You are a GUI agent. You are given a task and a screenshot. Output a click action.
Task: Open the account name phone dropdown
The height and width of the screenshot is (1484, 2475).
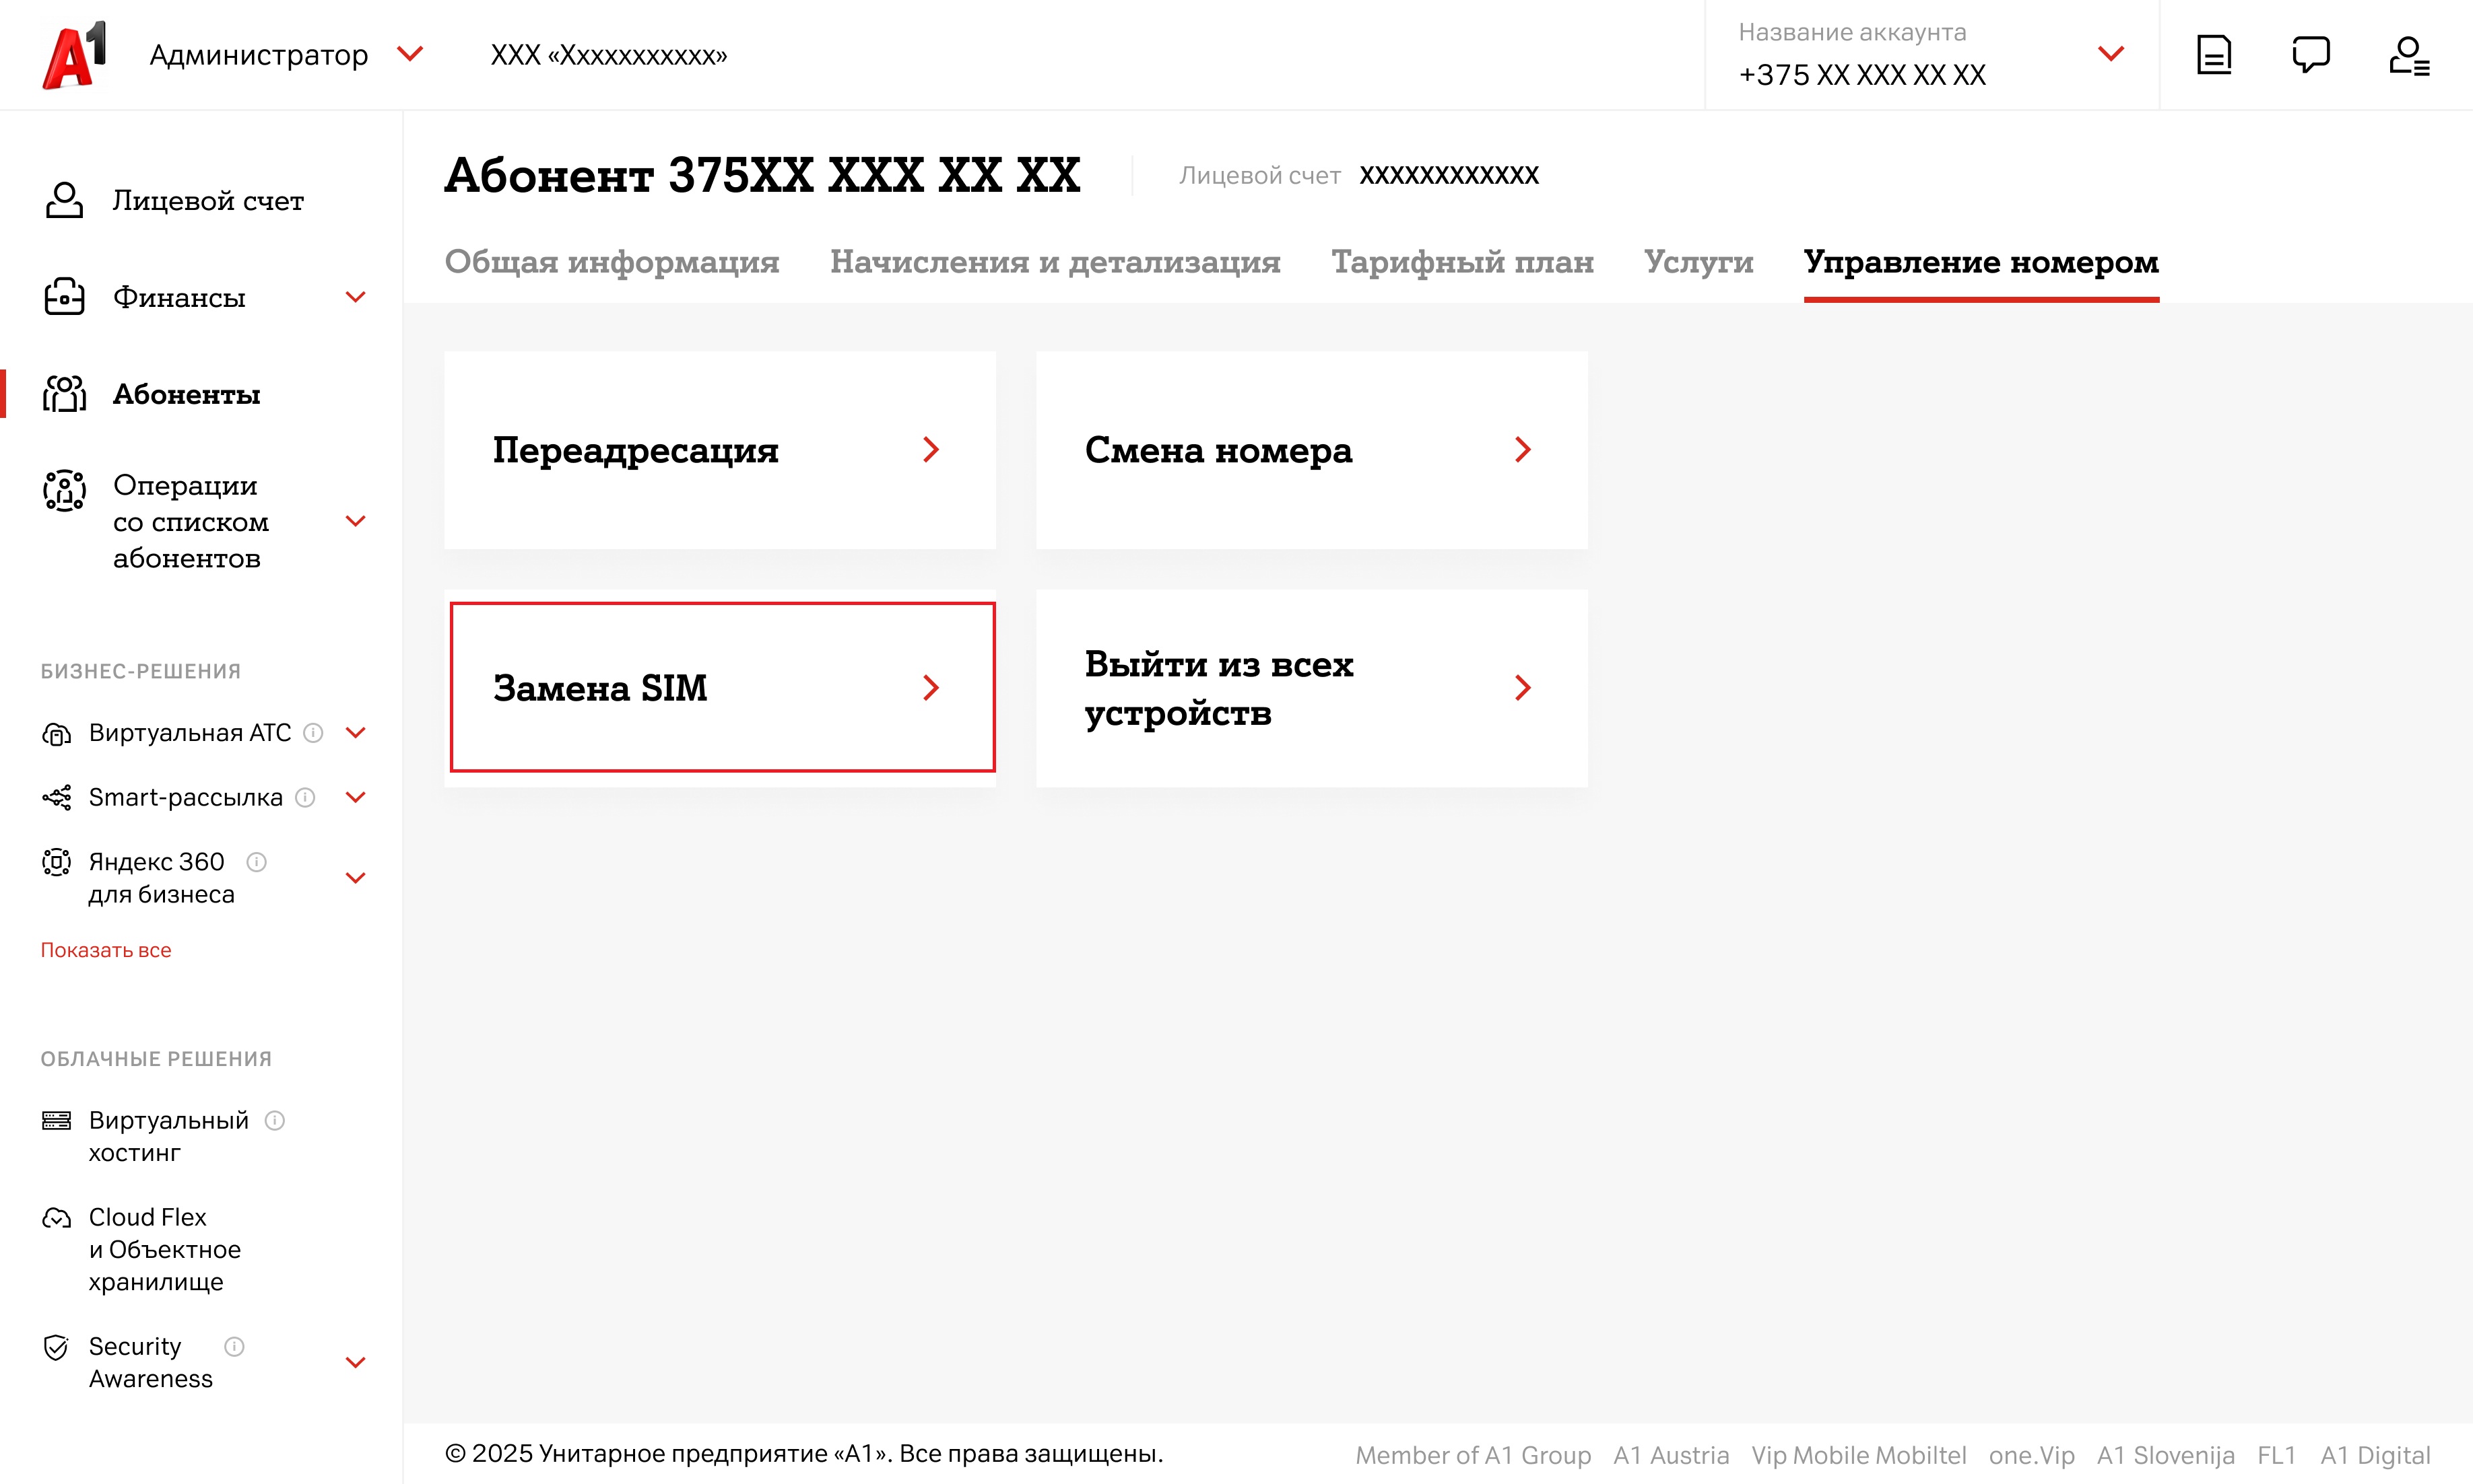pos(2111,54)
